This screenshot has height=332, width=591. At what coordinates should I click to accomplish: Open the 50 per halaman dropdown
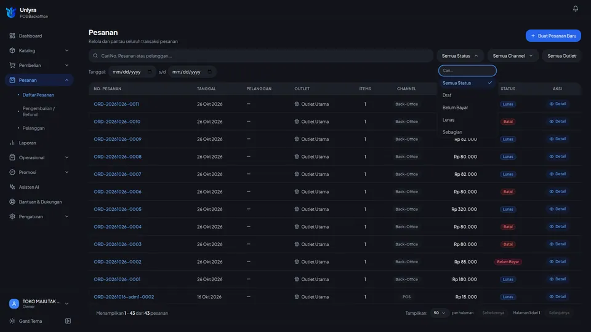[x=439, y=313]
